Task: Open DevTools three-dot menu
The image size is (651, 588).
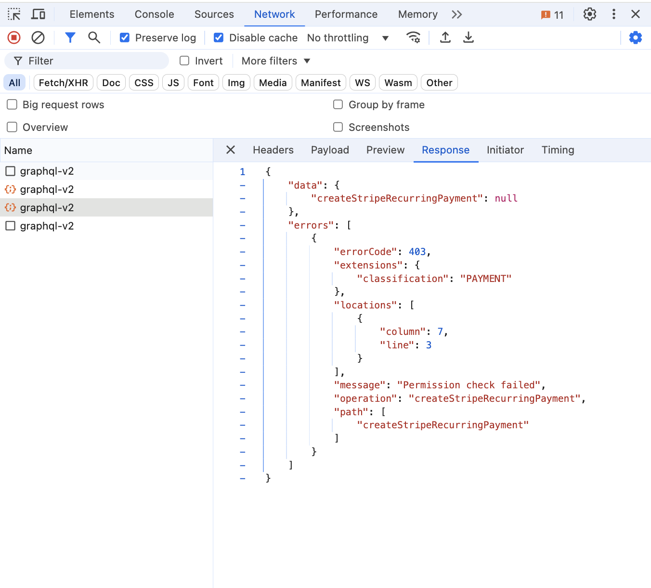Action: (613, 14)
